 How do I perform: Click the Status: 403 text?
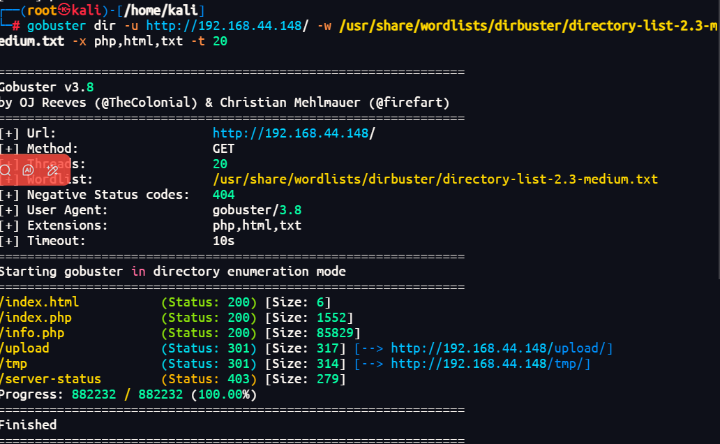(209, 379)
